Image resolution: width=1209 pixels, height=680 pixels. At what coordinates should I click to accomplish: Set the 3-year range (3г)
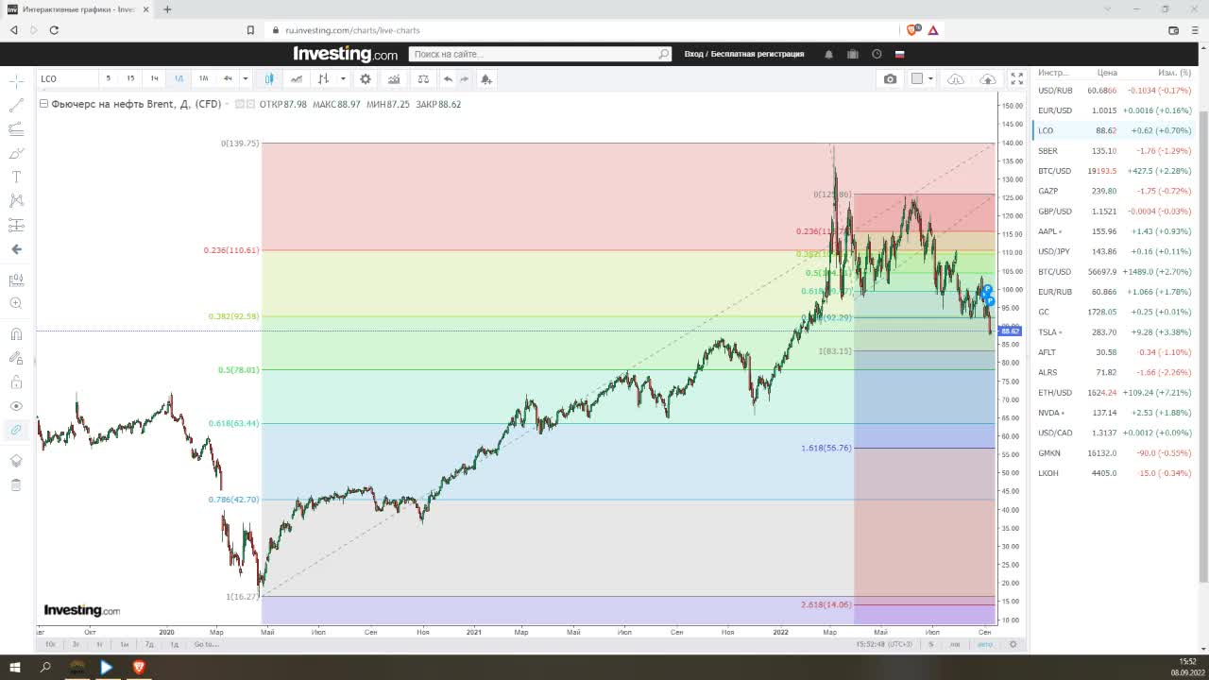point(76,644)
